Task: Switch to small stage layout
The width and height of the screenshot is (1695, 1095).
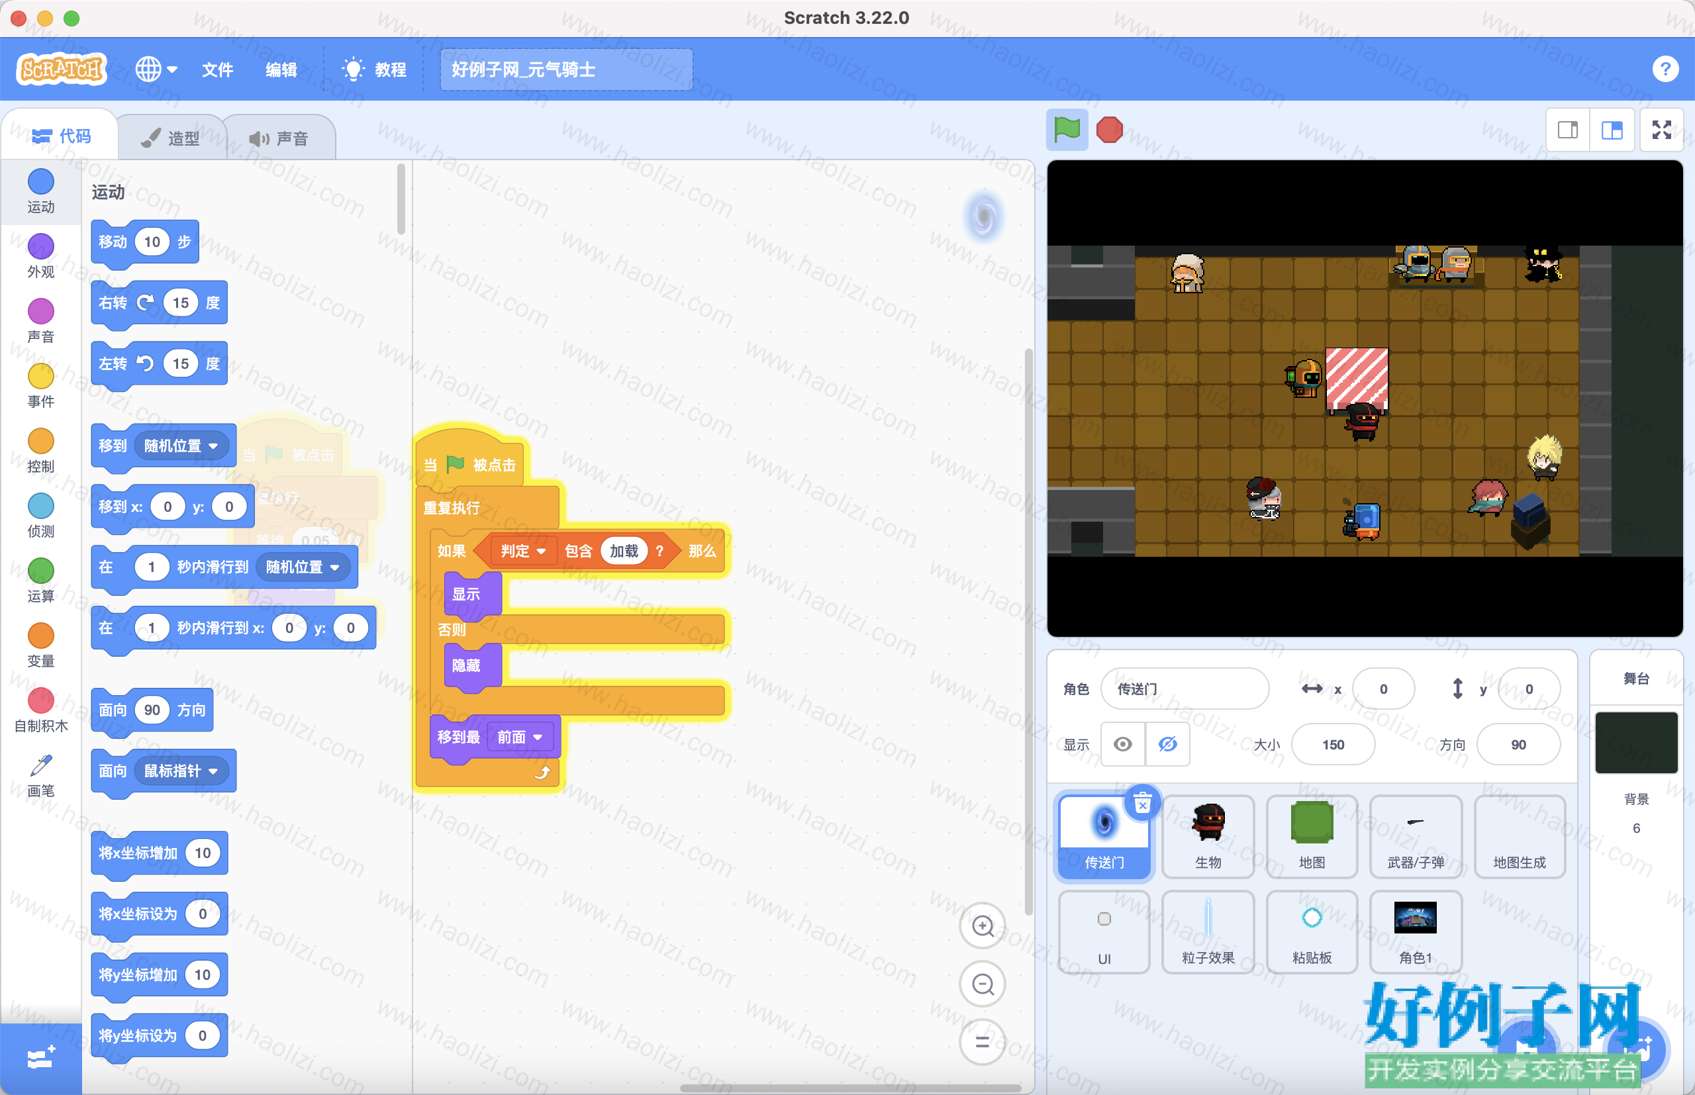Action: [x=1568, y=129]
